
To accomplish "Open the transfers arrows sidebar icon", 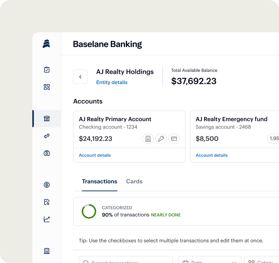I will coord(46,136).
